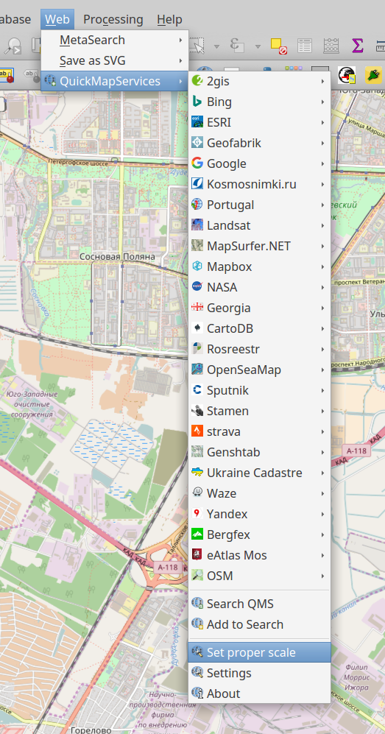Screen dimensions: 385x734
Task: Open dropdown arrow beside the selection tool
Action: (216, 46)
